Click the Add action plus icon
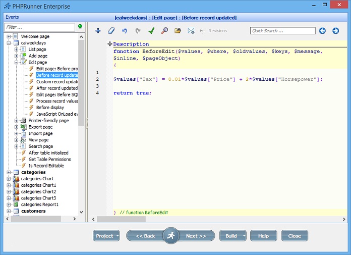The height and width of the screenshot is (255, 351). tap(98, 31)
